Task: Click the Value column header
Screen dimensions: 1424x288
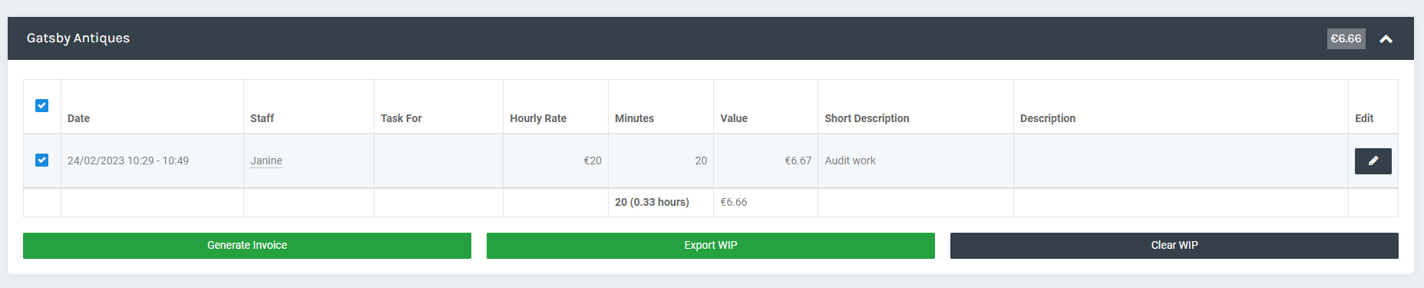Action: 734,118
